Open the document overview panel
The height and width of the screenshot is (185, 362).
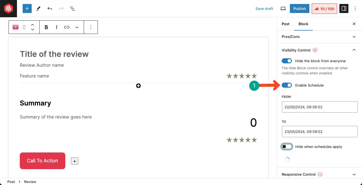[x=72, y=8]
